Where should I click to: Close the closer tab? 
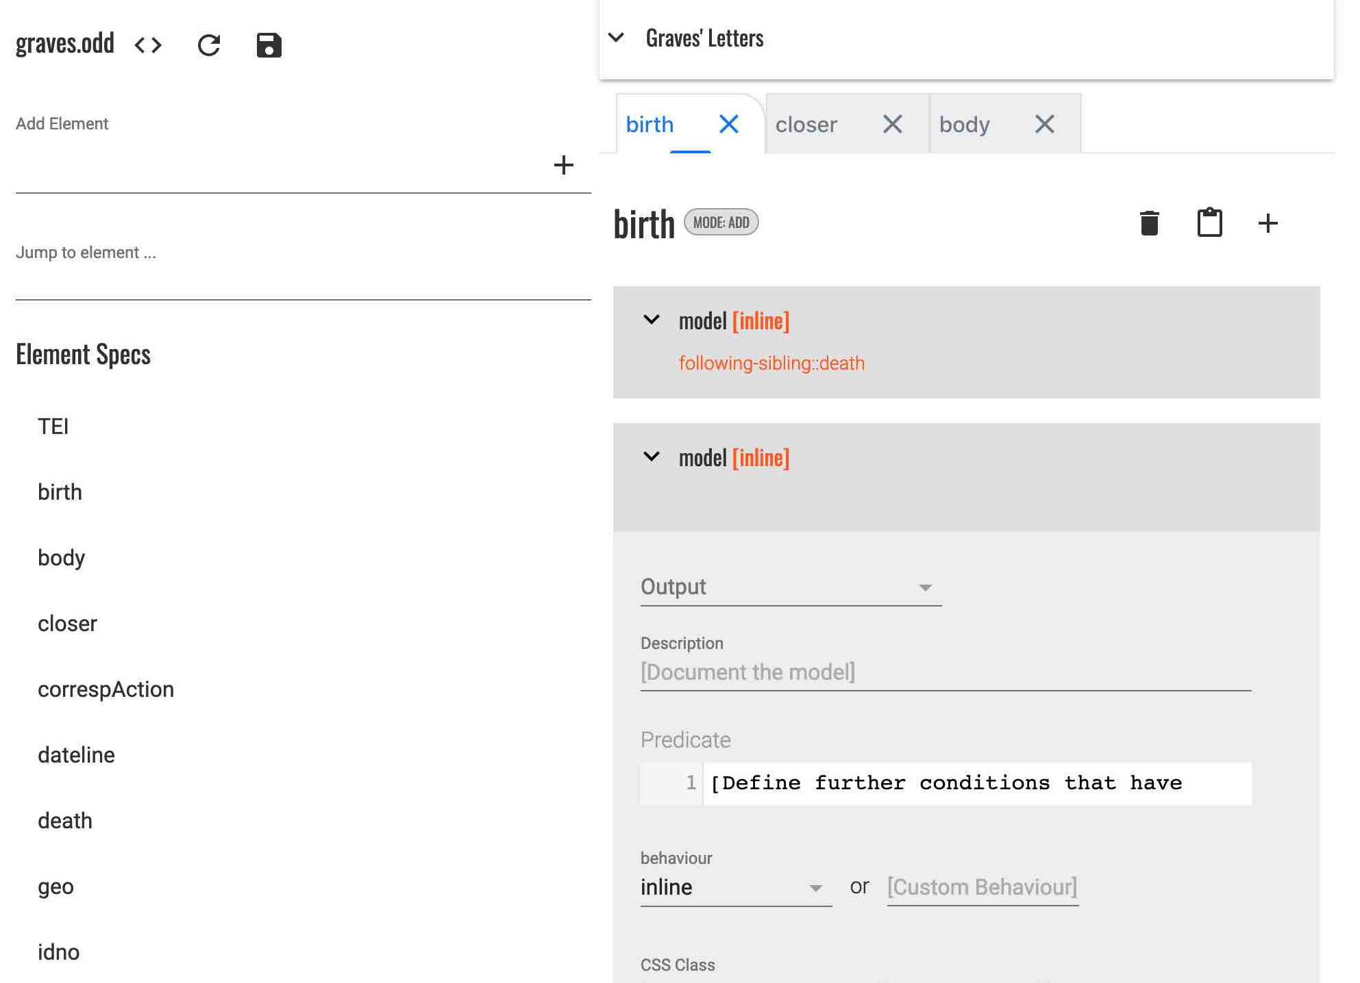tap(892, 124)
